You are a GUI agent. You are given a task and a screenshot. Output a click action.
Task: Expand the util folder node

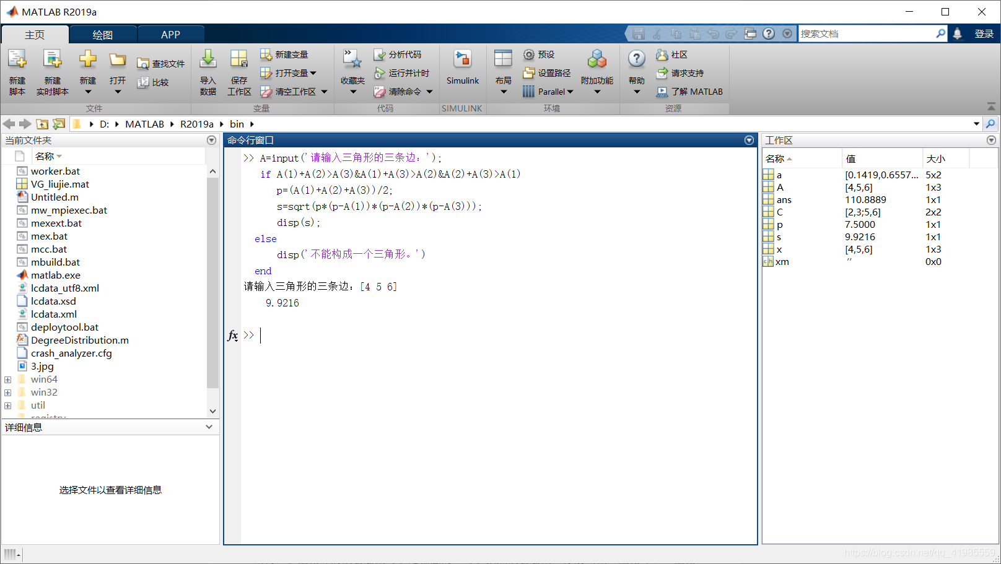pyautogui.click(x=7, y=406)
